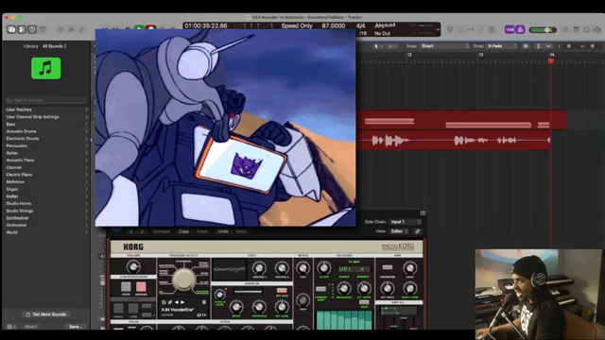
Task: Click the horizontal zoom slider in the tracks toolbar
Action: (x=593, y=46)
